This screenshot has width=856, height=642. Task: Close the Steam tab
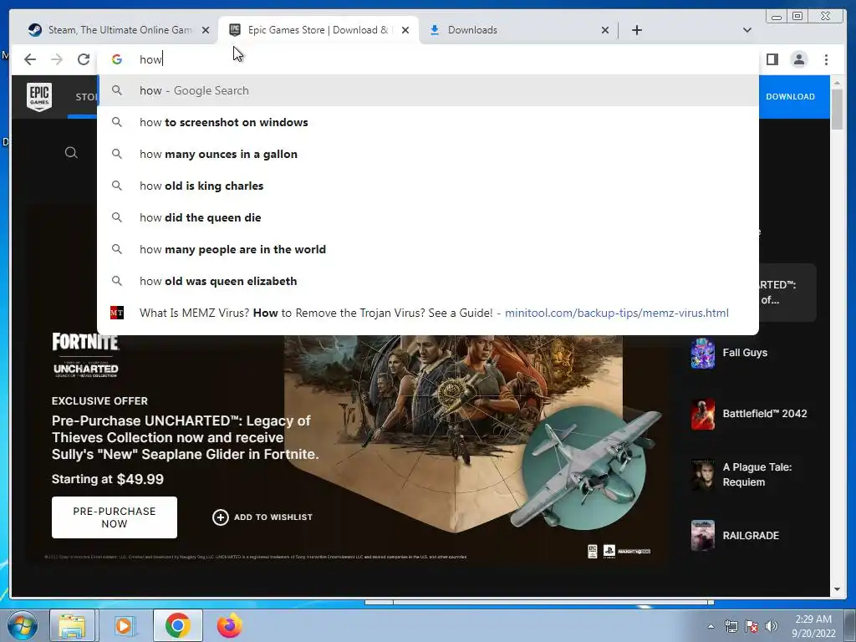pyautogui.click(x=206, y=30)
